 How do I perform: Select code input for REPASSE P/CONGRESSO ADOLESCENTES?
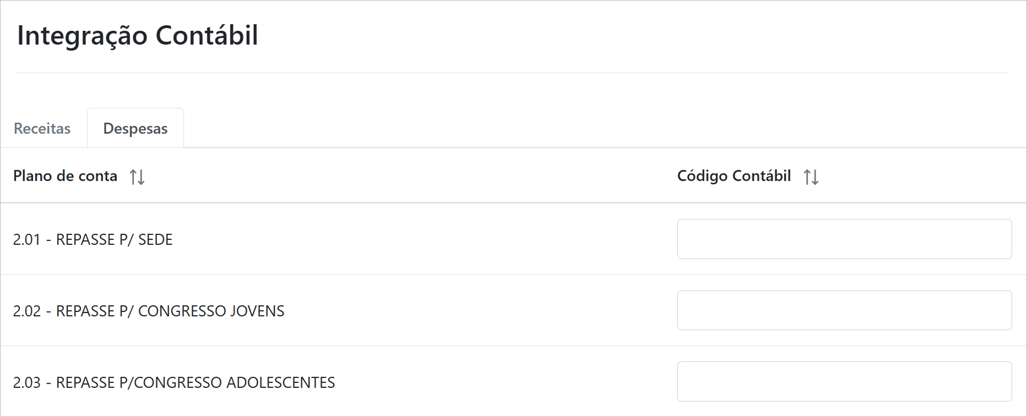(x=844, y=381)
